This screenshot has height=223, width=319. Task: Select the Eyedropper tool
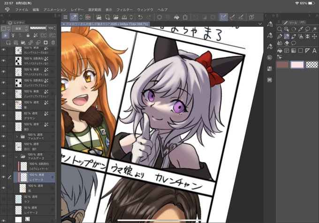pyautogui.click(x=301, y=29)
